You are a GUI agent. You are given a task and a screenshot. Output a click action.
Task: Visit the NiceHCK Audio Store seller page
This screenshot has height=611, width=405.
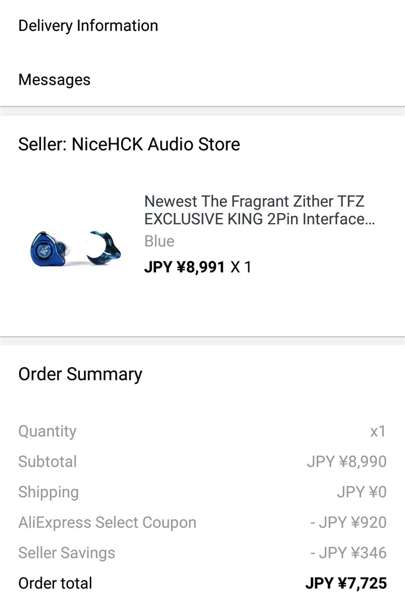[129, 144]
